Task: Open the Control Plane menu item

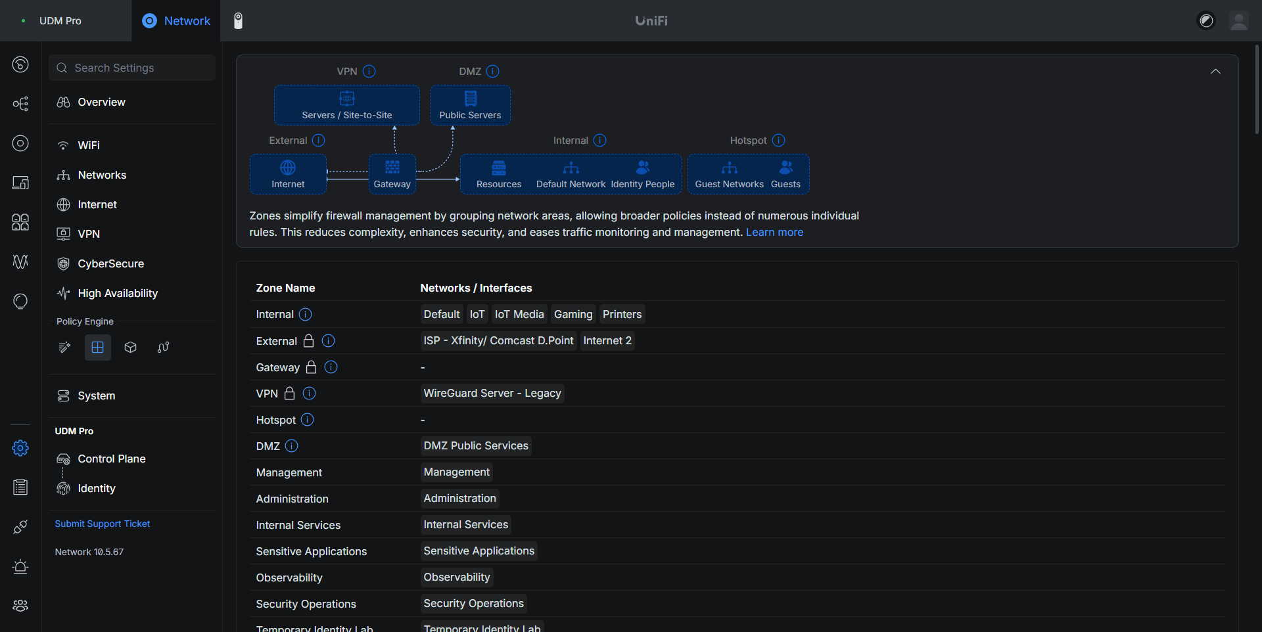Action: (x=132, y=459)
